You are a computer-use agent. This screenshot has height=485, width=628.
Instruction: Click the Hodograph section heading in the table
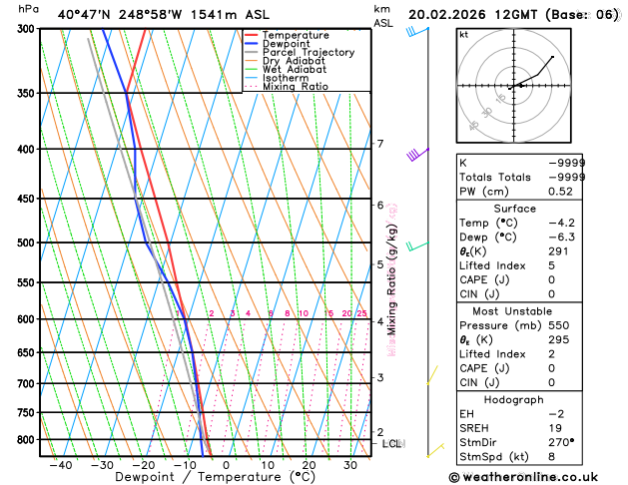[x=507, y=398]
